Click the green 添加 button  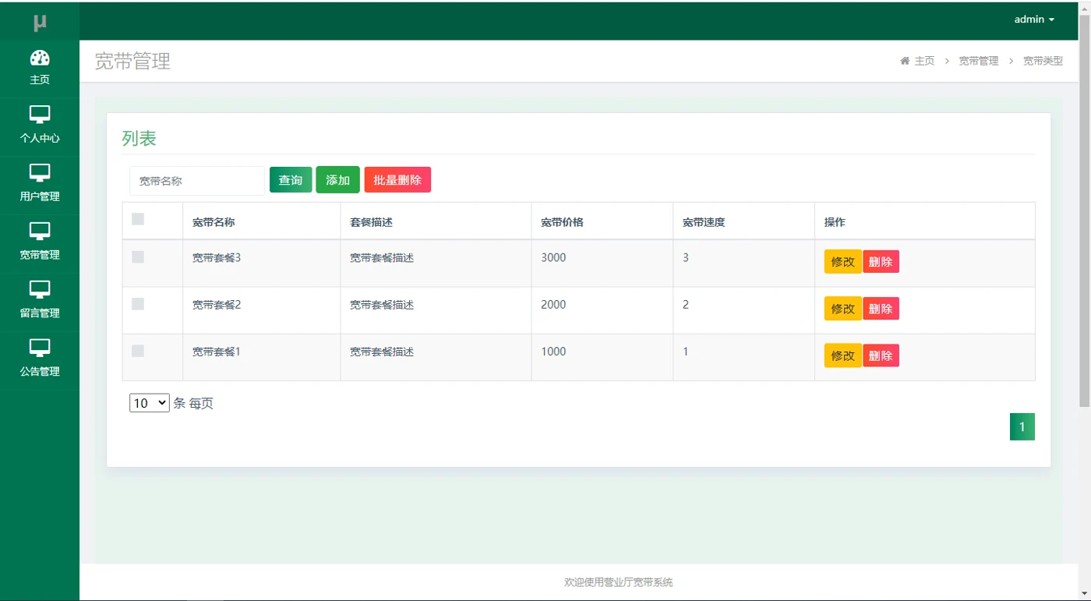click(337, 180)
